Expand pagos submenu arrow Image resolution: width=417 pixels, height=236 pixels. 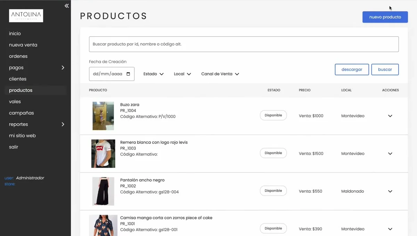(63, 68)
